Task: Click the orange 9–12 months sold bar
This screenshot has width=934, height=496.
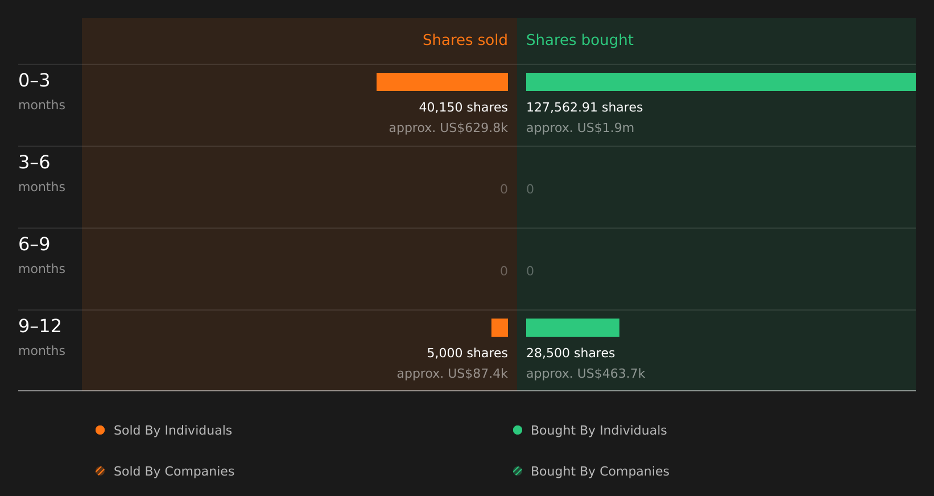Action: (x=499, y=328)
